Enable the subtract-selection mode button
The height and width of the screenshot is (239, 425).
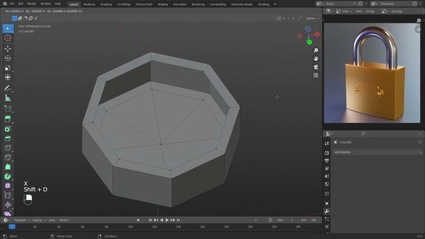coord(25,18)
